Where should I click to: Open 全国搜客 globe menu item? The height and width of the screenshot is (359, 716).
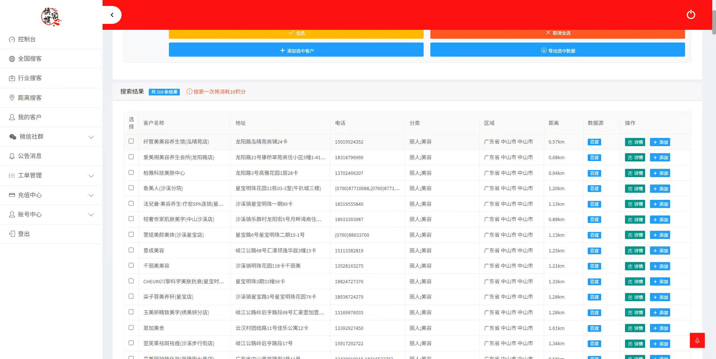point(30,59)
